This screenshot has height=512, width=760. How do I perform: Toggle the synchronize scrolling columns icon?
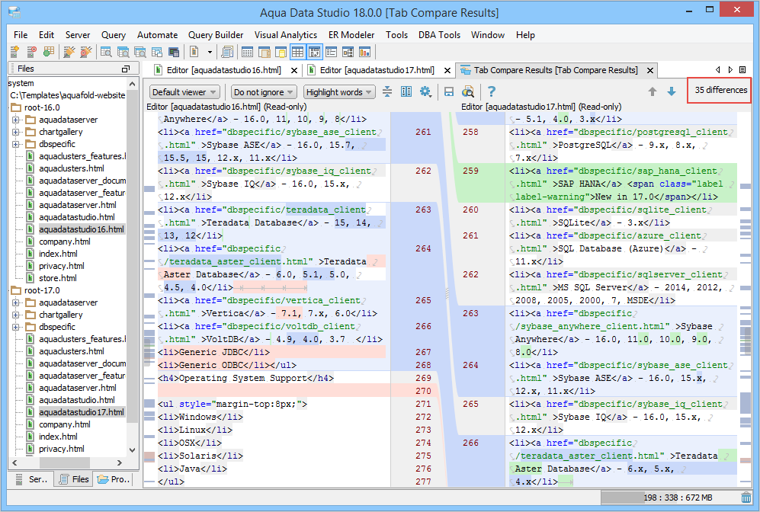tap(406, 92)
